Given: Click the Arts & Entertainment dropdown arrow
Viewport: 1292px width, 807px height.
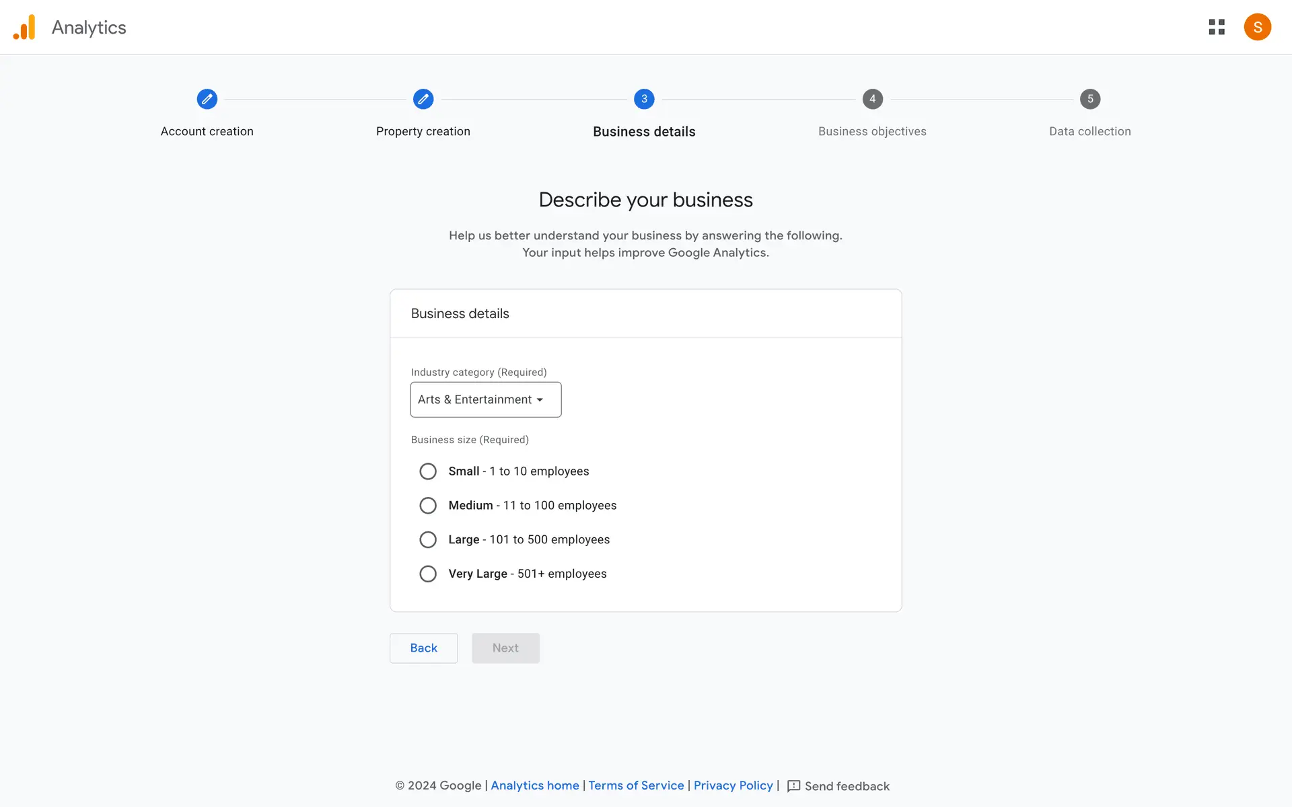Looking at the screenshot, I should tap(540, 400).
